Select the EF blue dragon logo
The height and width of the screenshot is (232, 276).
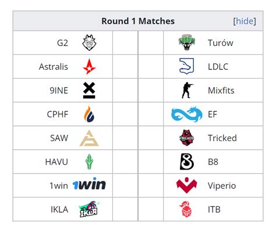[x=187, y=114]
